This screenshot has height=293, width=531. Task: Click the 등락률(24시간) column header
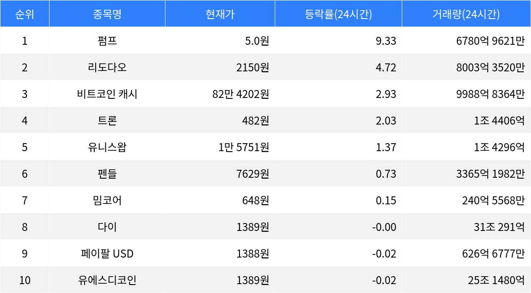339,14
